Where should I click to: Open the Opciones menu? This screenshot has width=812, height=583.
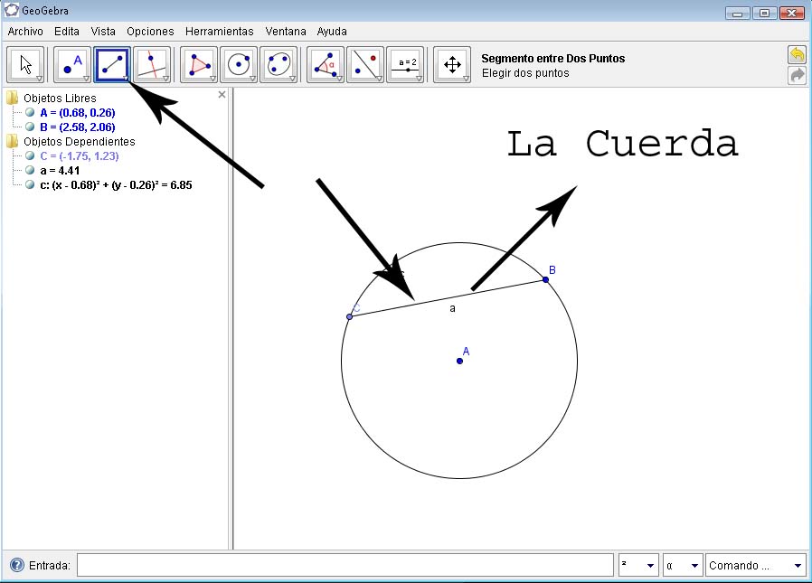pyautogui.click(x=150, y=31)
